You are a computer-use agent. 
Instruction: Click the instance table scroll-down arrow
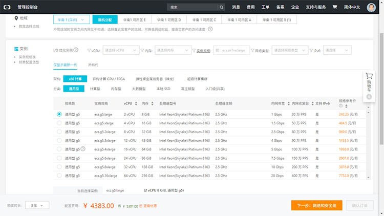[368, 177]
